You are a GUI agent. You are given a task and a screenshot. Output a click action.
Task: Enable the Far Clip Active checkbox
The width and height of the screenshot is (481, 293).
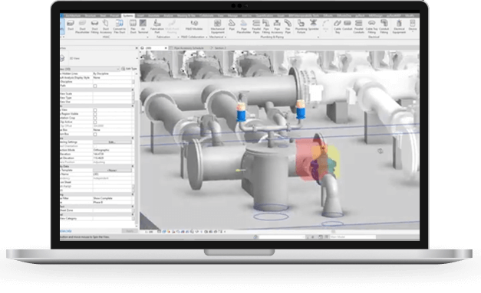tap(95, 122)
